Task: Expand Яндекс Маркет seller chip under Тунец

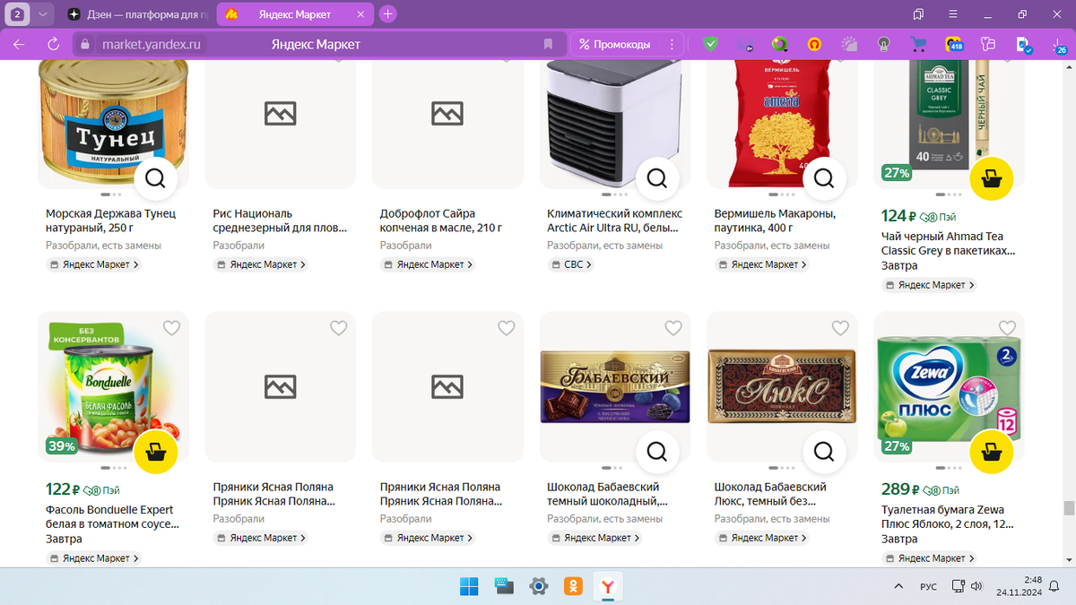Action: pyautogui.click(x=93, y=264)
